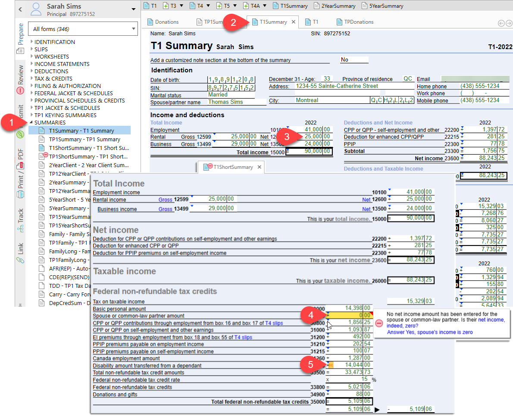Open the T3 toolbar dropdown arrow

click(181, 6)
